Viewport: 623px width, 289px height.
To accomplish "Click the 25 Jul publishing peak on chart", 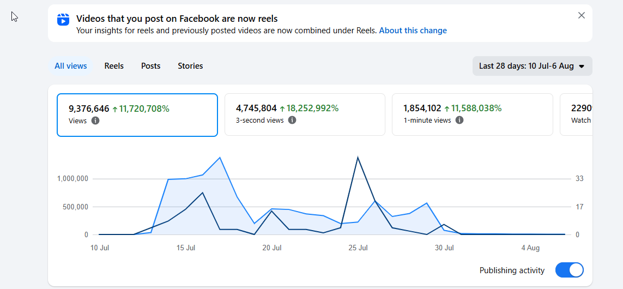I will [358, 158].
